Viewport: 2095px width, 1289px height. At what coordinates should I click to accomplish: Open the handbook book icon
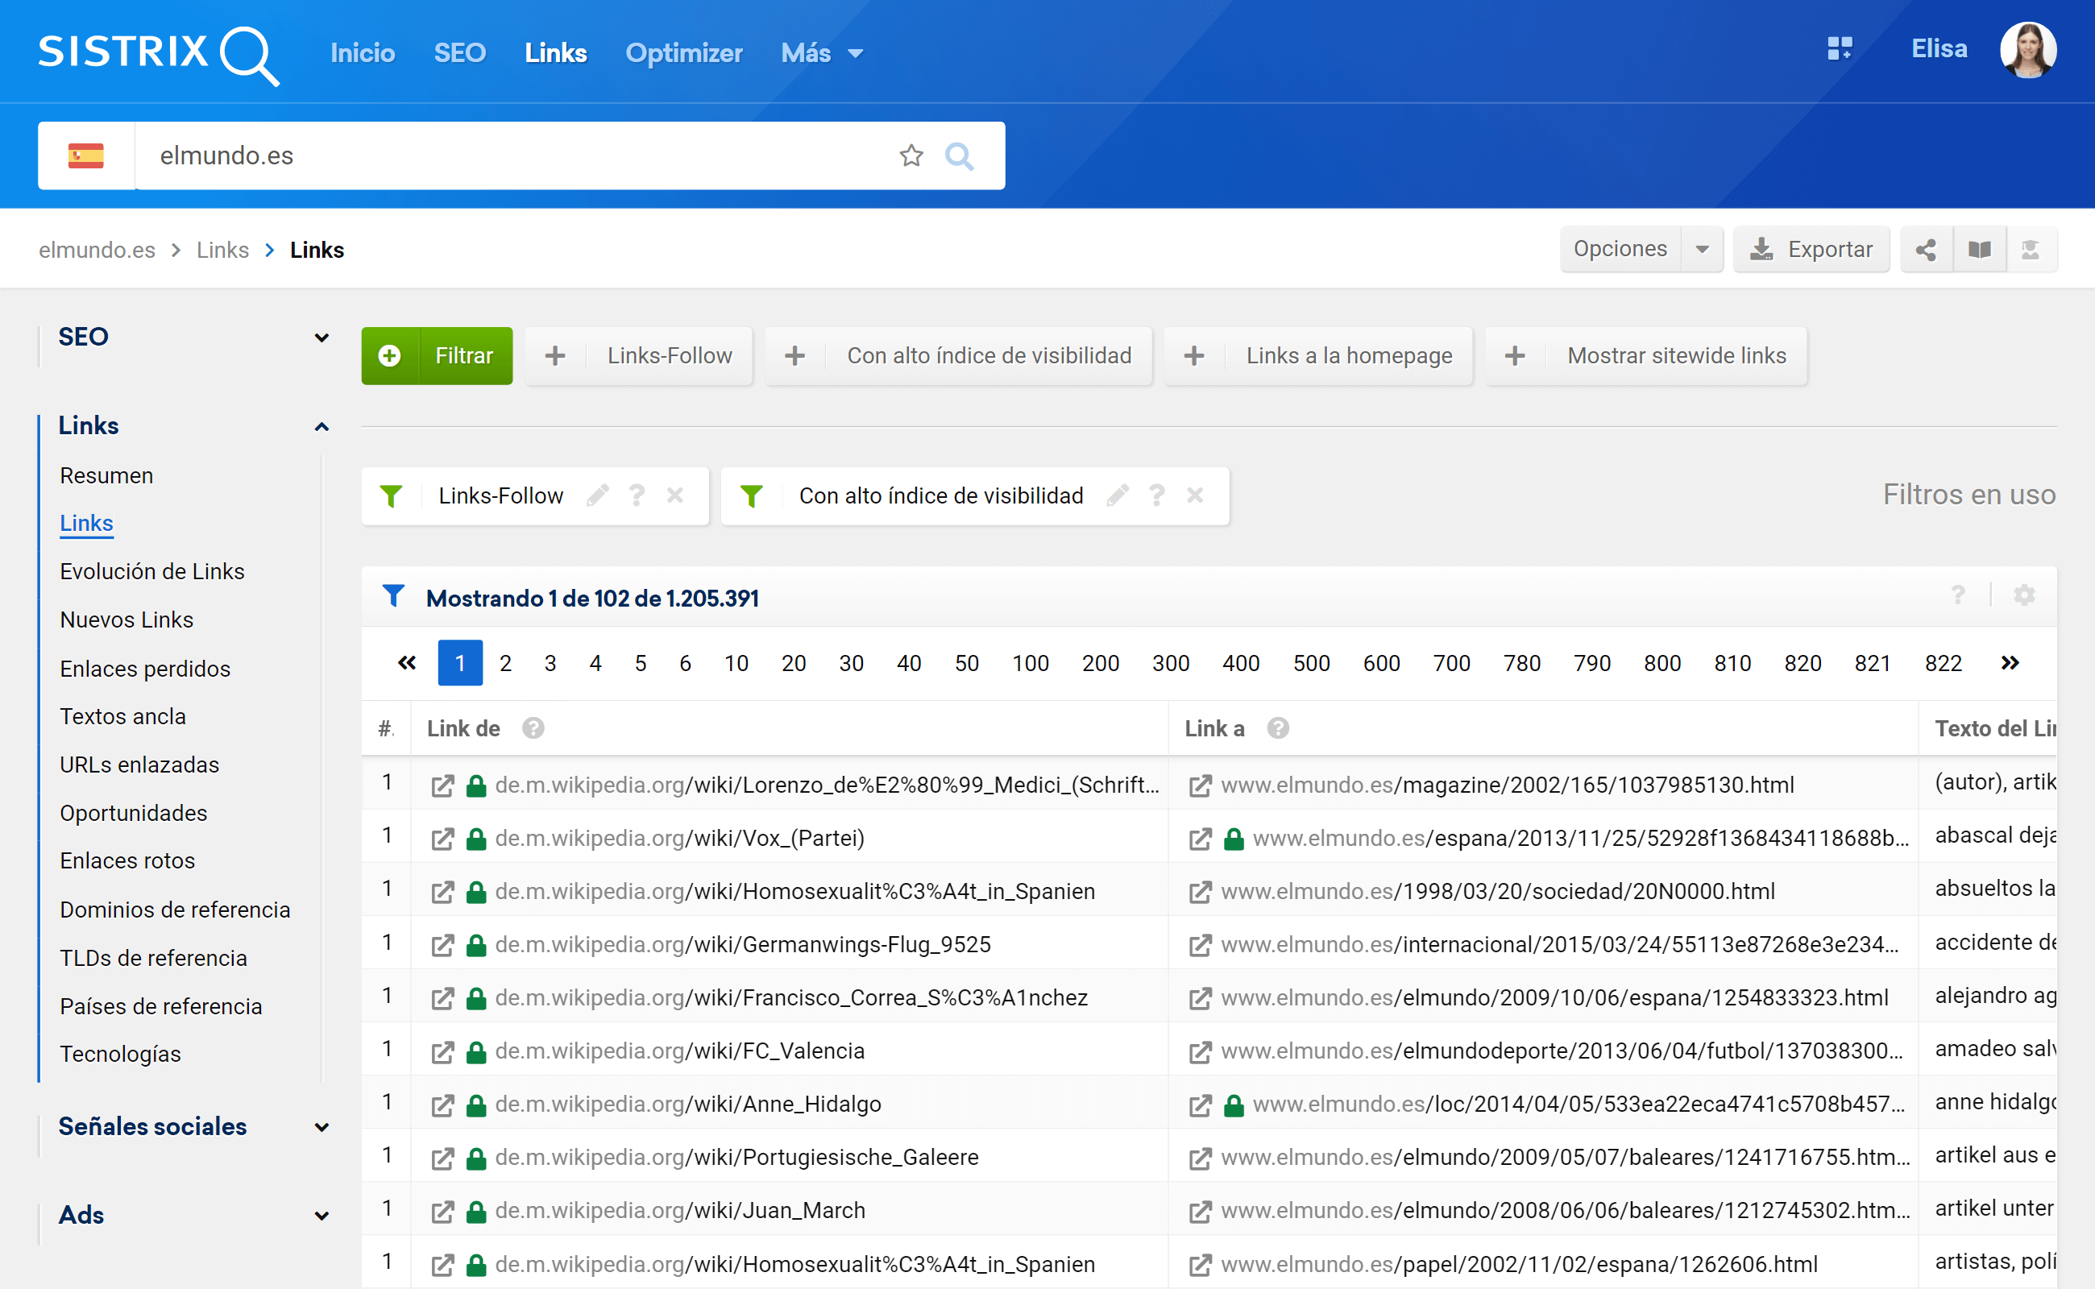click(1979, 250)
